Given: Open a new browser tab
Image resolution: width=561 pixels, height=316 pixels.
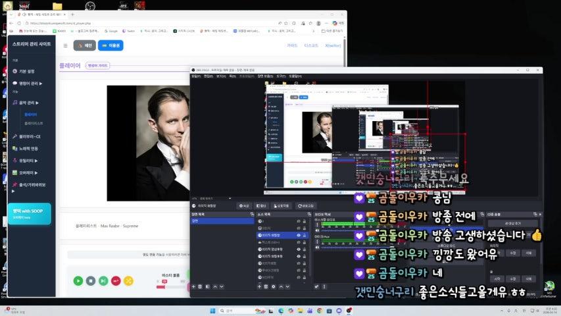Looking at the screenshot, I should tap(72, 14).
